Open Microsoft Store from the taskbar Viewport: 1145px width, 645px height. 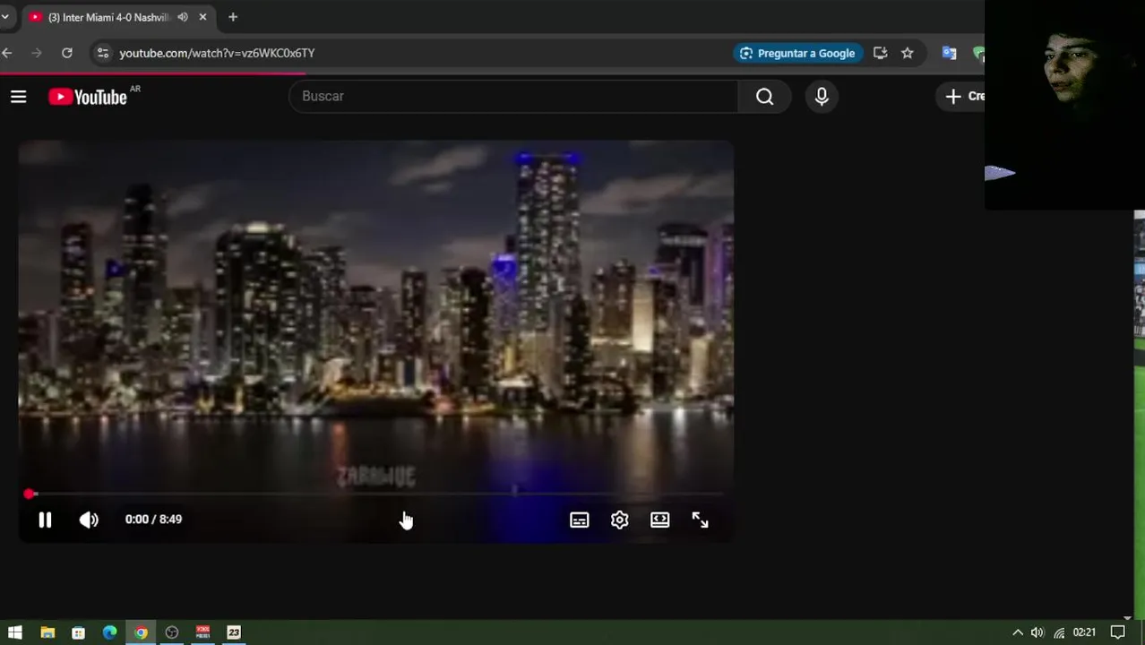click(x=79, y=632)
